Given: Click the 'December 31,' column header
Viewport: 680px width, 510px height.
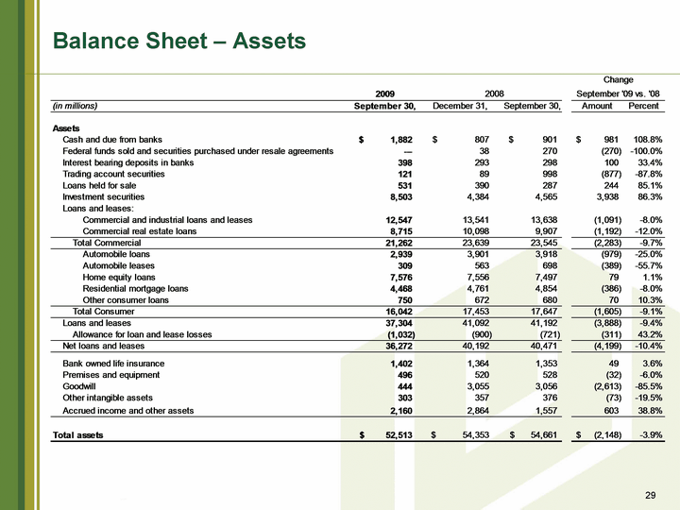Looking at the screenshot, I should tap(460, 106).
